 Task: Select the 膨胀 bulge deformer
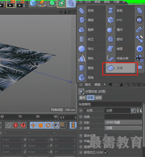tap(115, 11)
